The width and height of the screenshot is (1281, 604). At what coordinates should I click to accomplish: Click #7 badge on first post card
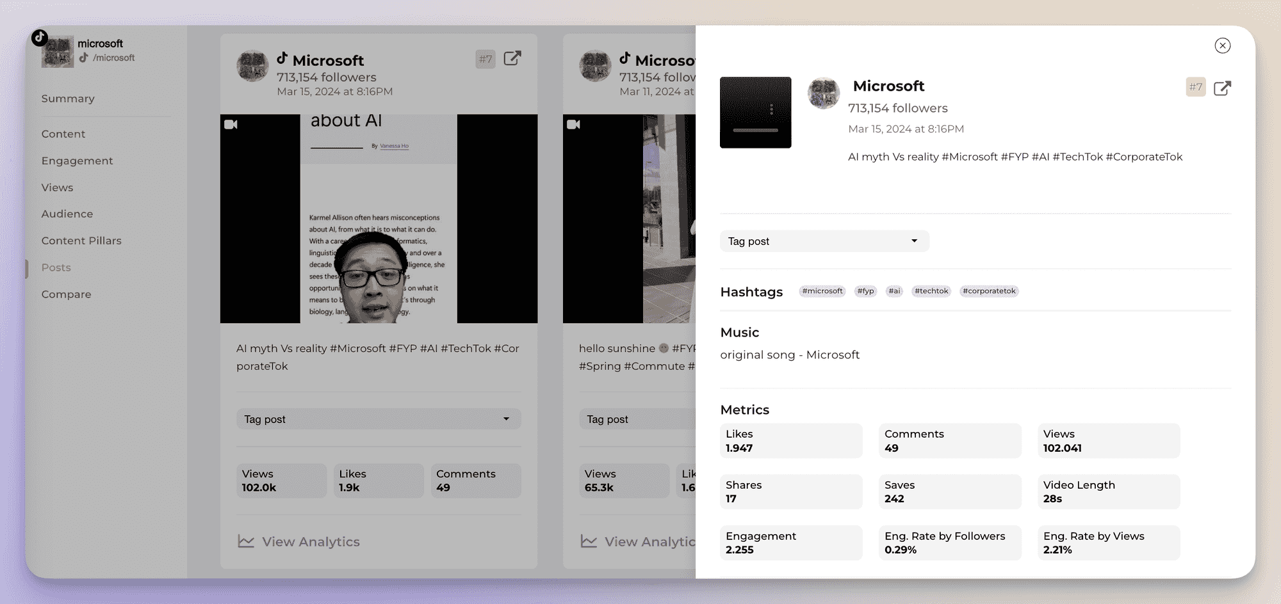(485, 59)
